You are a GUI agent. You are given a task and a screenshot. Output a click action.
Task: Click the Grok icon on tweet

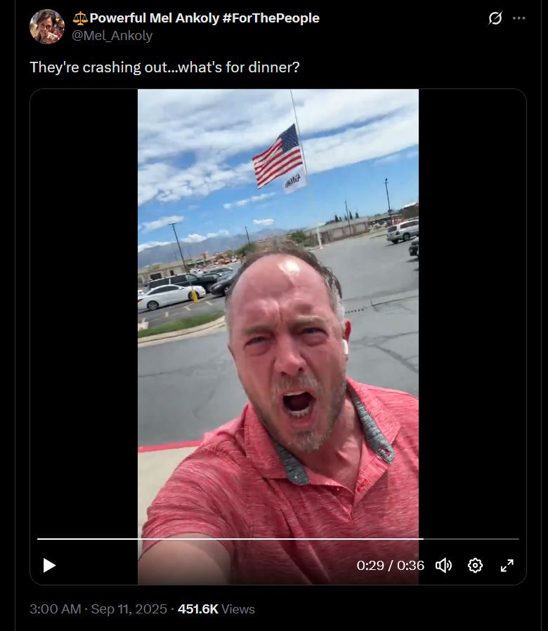tap(495, 18)
